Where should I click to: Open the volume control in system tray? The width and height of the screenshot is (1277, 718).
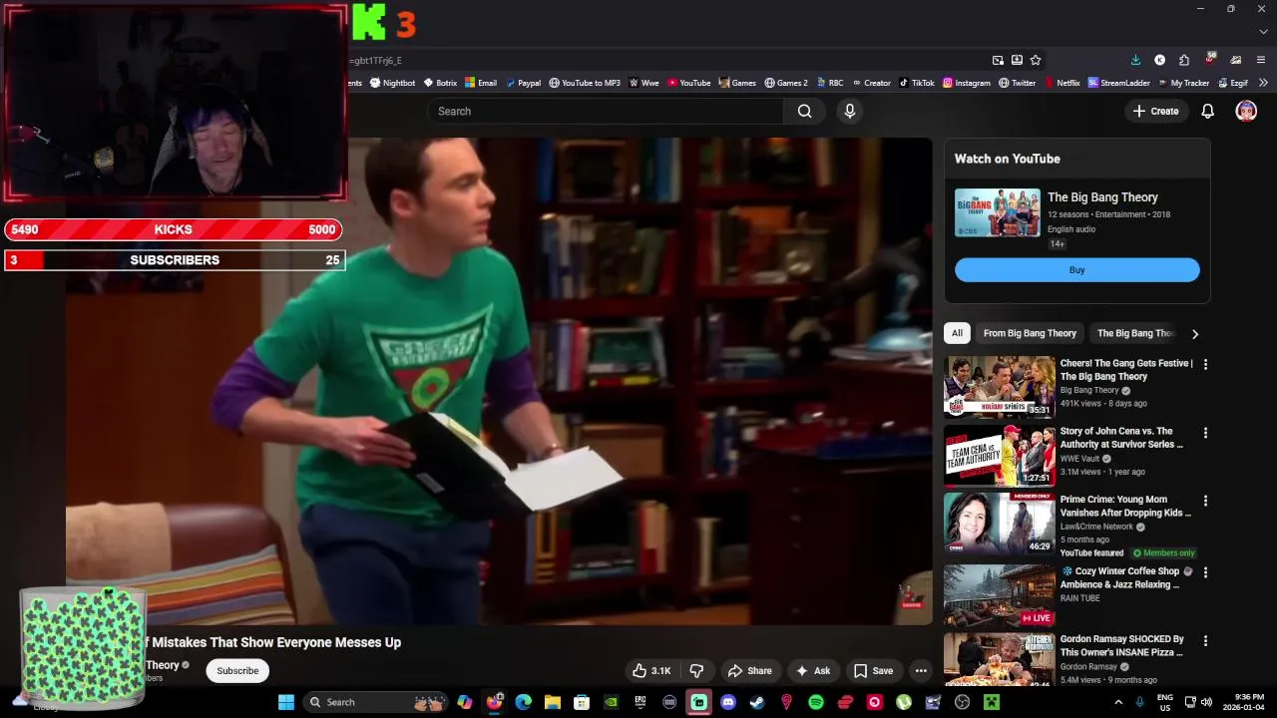(1206, 702)
